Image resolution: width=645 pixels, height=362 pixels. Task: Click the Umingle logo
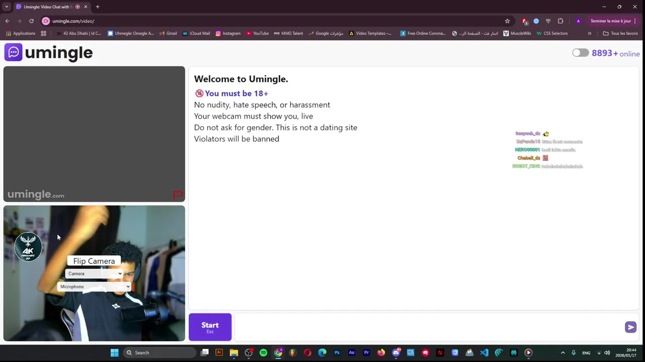tap(49, 52)
